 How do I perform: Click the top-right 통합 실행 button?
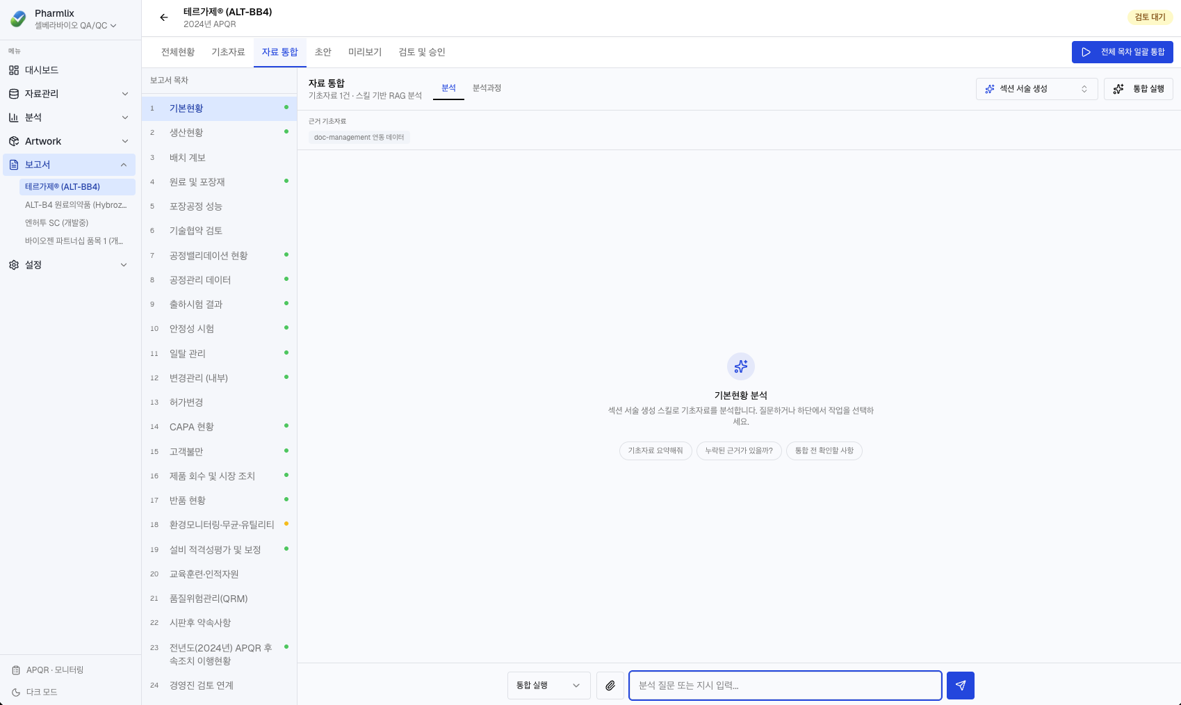tap(1139, 89)
